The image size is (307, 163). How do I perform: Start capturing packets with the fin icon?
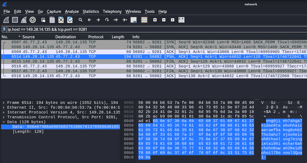click(x=6, y=20)
